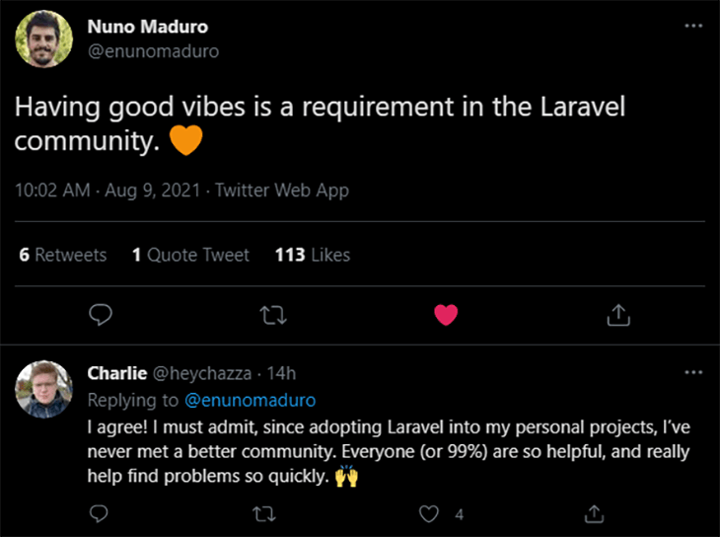This screenshot has width=720, height=537.
Task: Reply to Charlie's comment
Action: point(99,513)
